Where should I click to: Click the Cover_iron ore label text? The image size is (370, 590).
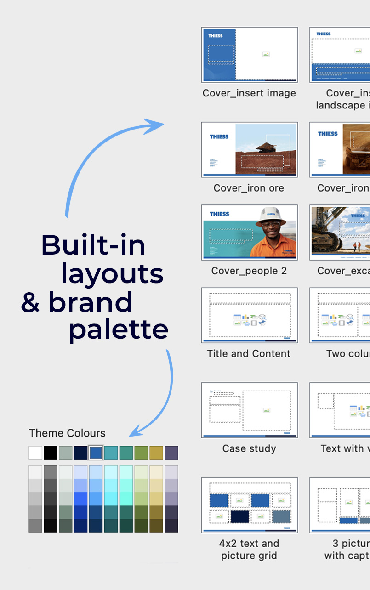249,188
